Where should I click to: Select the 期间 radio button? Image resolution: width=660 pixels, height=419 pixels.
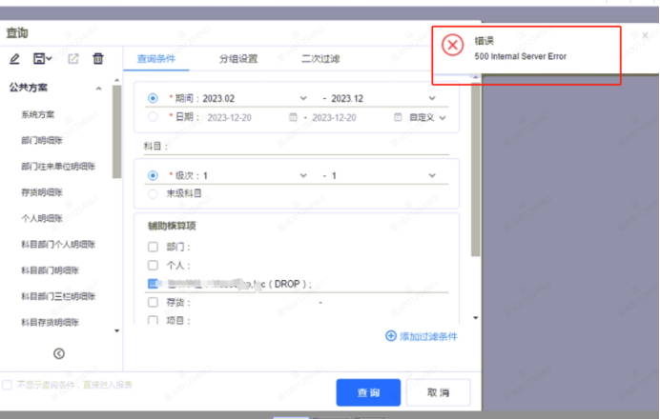(x=153, y=98)
